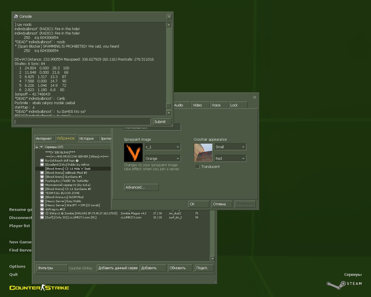The height and width of the screenshot is (297, 371).
Task: Close the Console window
Action: tap(169, 17)
